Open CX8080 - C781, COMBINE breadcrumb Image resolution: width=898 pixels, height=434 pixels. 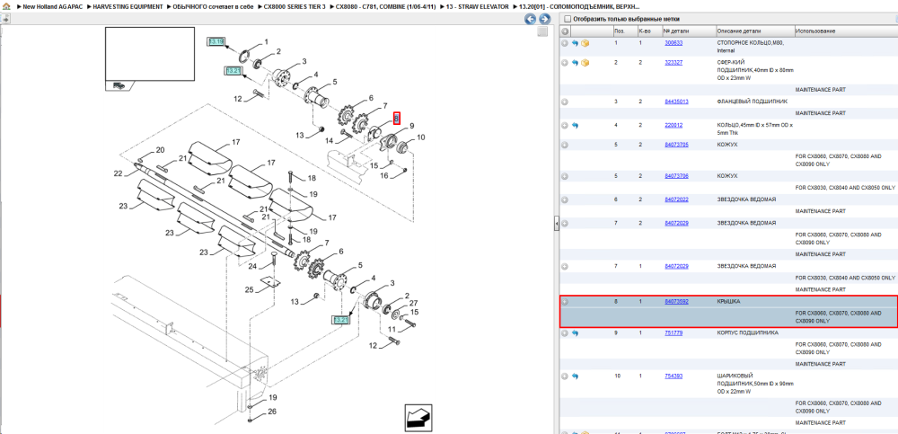(384, 6)
